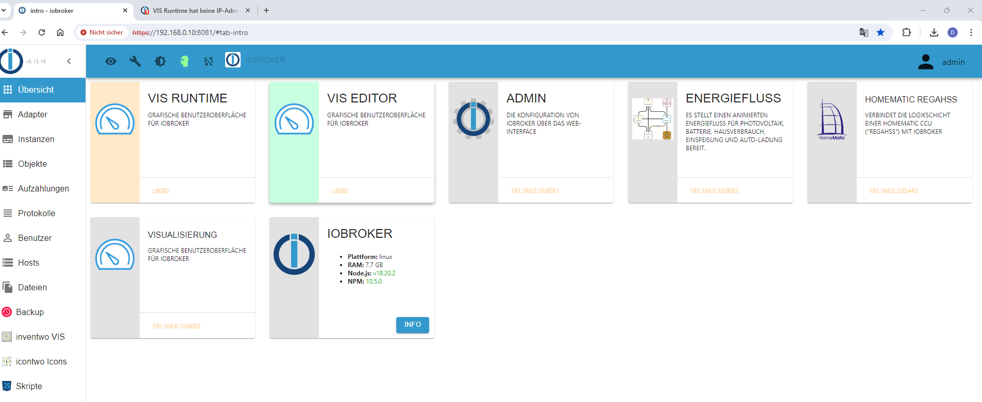
Task: Translate page with the translate icon
Action: point(864,32)
